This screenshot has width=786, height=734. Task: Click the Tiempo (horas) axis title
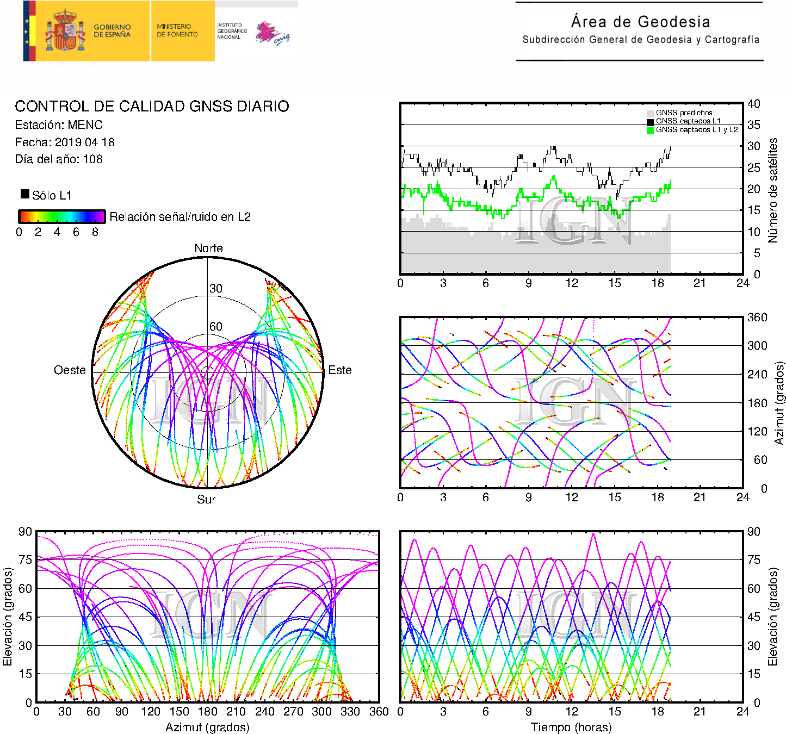coord(571,727)
